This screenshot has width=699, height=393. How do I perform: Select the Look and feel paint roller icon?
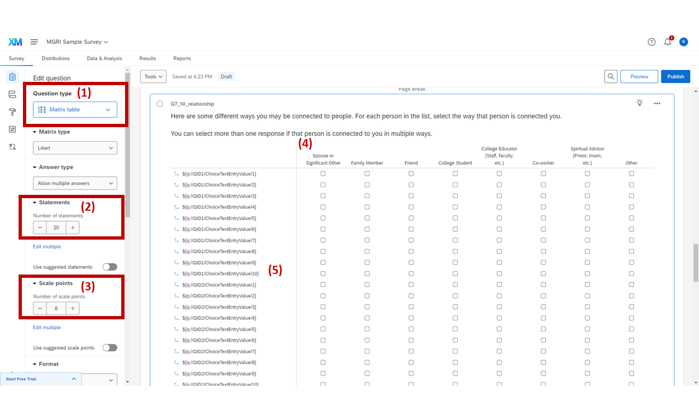(12, 112)
